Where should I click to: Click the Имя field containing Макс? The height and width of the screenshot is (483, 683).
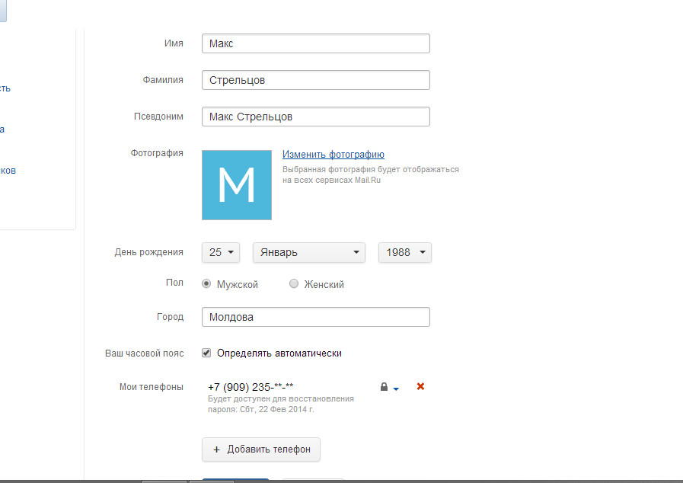(x=316, y=43)
